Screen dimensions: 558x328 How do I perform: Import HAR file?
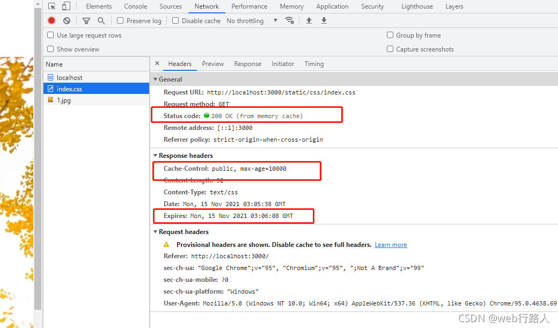tap(308, 20)
